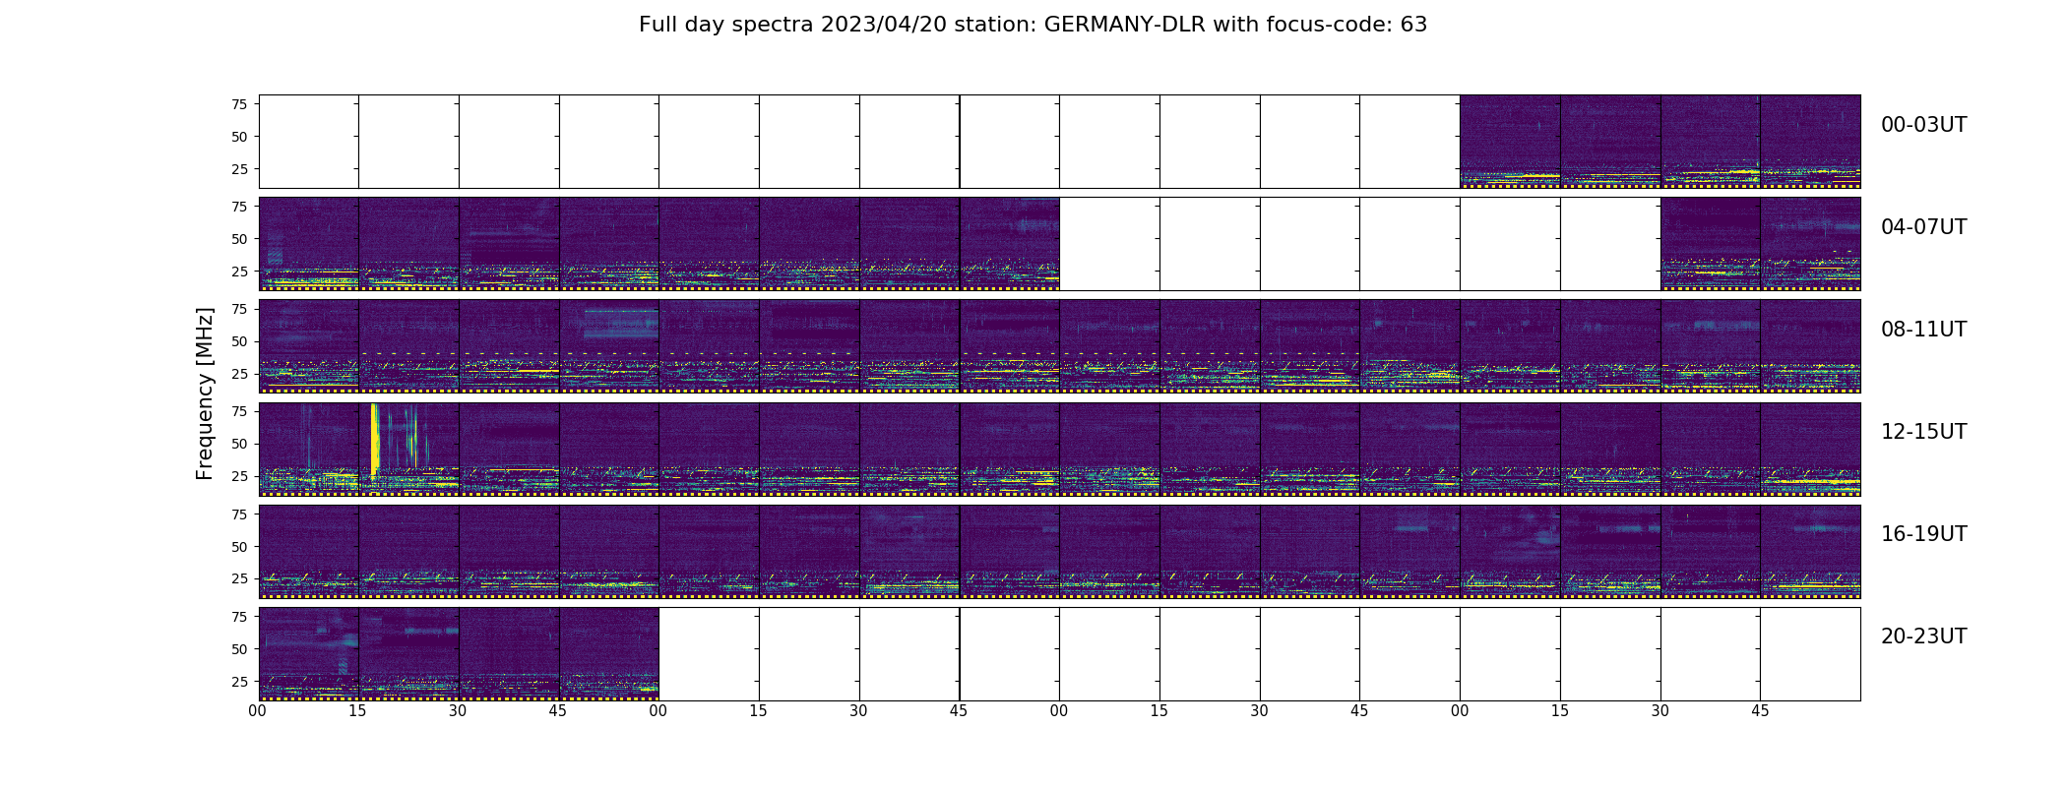Select the '00-03UT' row label

(1923, 125)
